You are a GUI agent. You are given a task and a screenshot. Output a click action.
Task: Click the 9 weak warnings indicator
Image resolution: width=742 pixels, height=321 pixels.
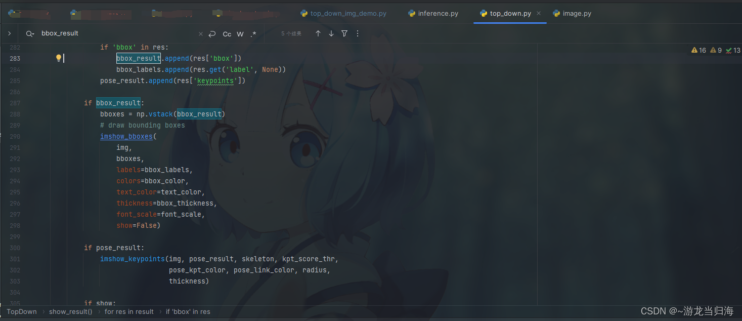point(716,50)
